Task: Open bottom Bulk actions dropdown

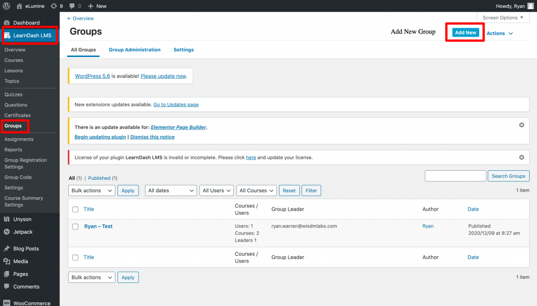Action: pyautogui.click(x=91, y=277)
